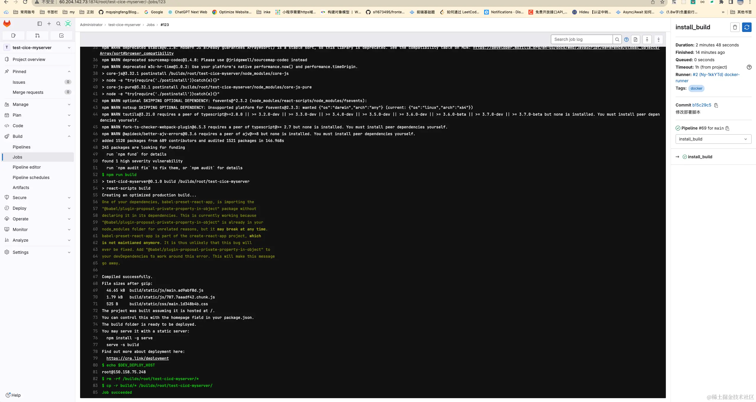
Task: Collapse the Build menu section
Action: [69, 136]
